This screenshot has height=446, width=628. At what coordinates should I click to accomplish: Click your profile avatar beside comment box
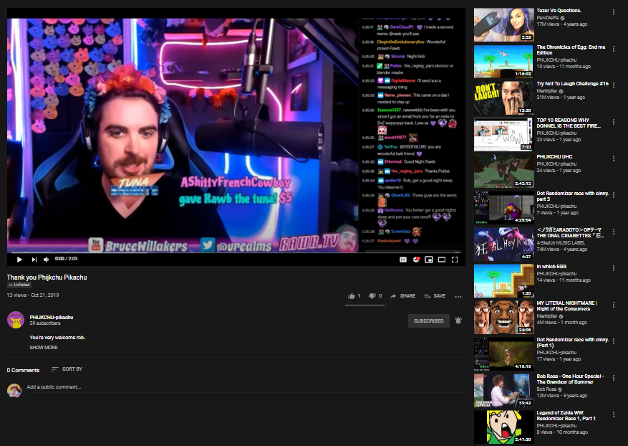tap(14, 390)
